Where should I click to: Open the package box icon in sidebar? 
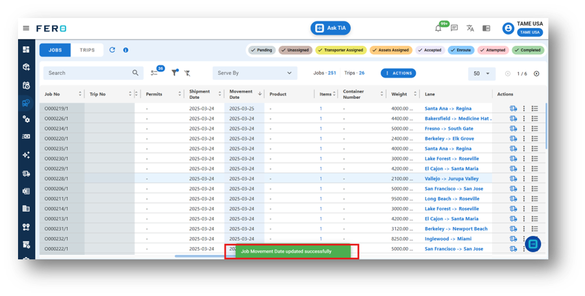pyautogui.click(x=26, y=67)
